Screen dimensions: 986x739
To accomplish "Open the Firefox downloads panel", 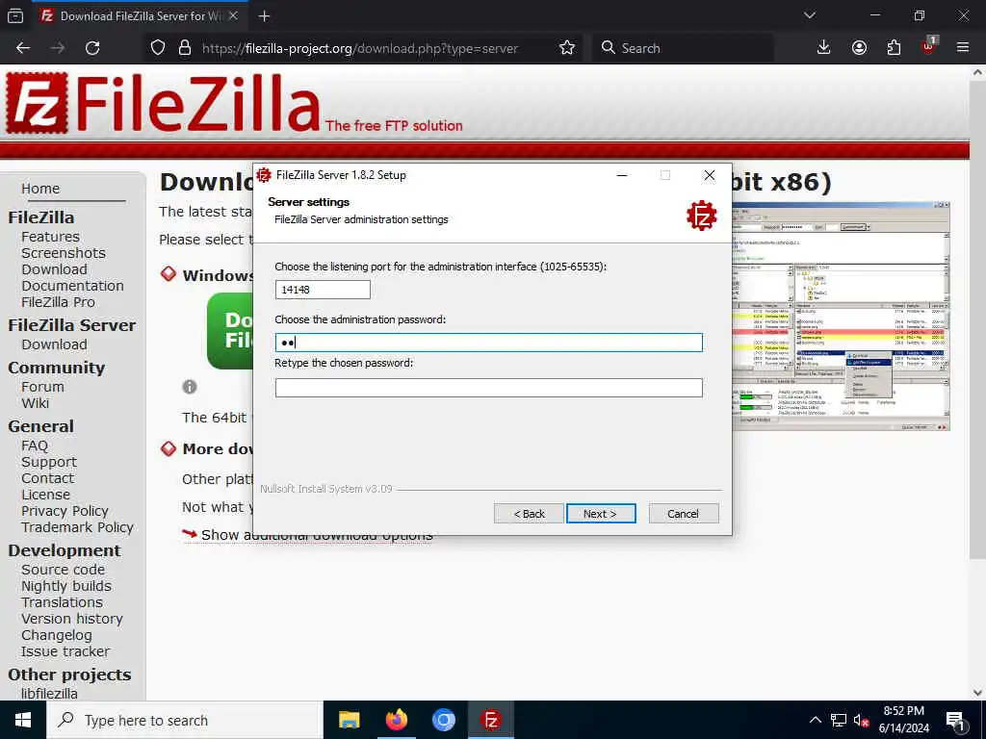I will (x=823, y=48).
